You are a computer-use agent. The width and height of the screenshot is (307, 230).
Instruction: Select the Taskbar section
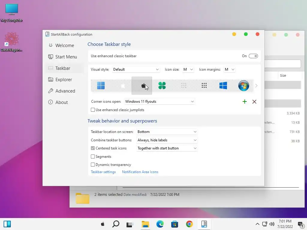coord(65,68)
